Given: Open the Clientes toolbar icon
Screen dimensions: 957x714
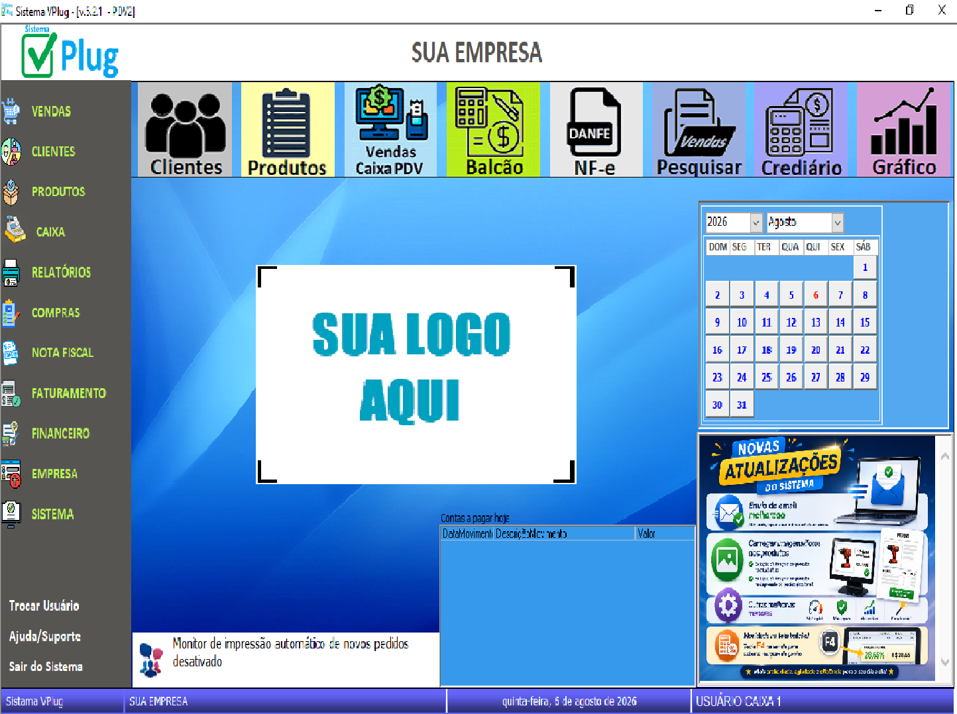Looking at the screenshot, I should coord(185,130).
